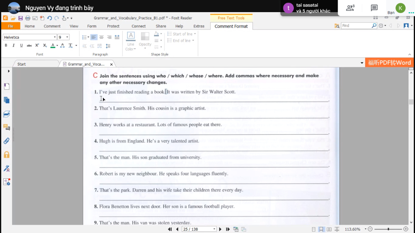Switch to the Home ribbon tab
The height and width of the screenshot is (233, 415).
coord(30,26)
